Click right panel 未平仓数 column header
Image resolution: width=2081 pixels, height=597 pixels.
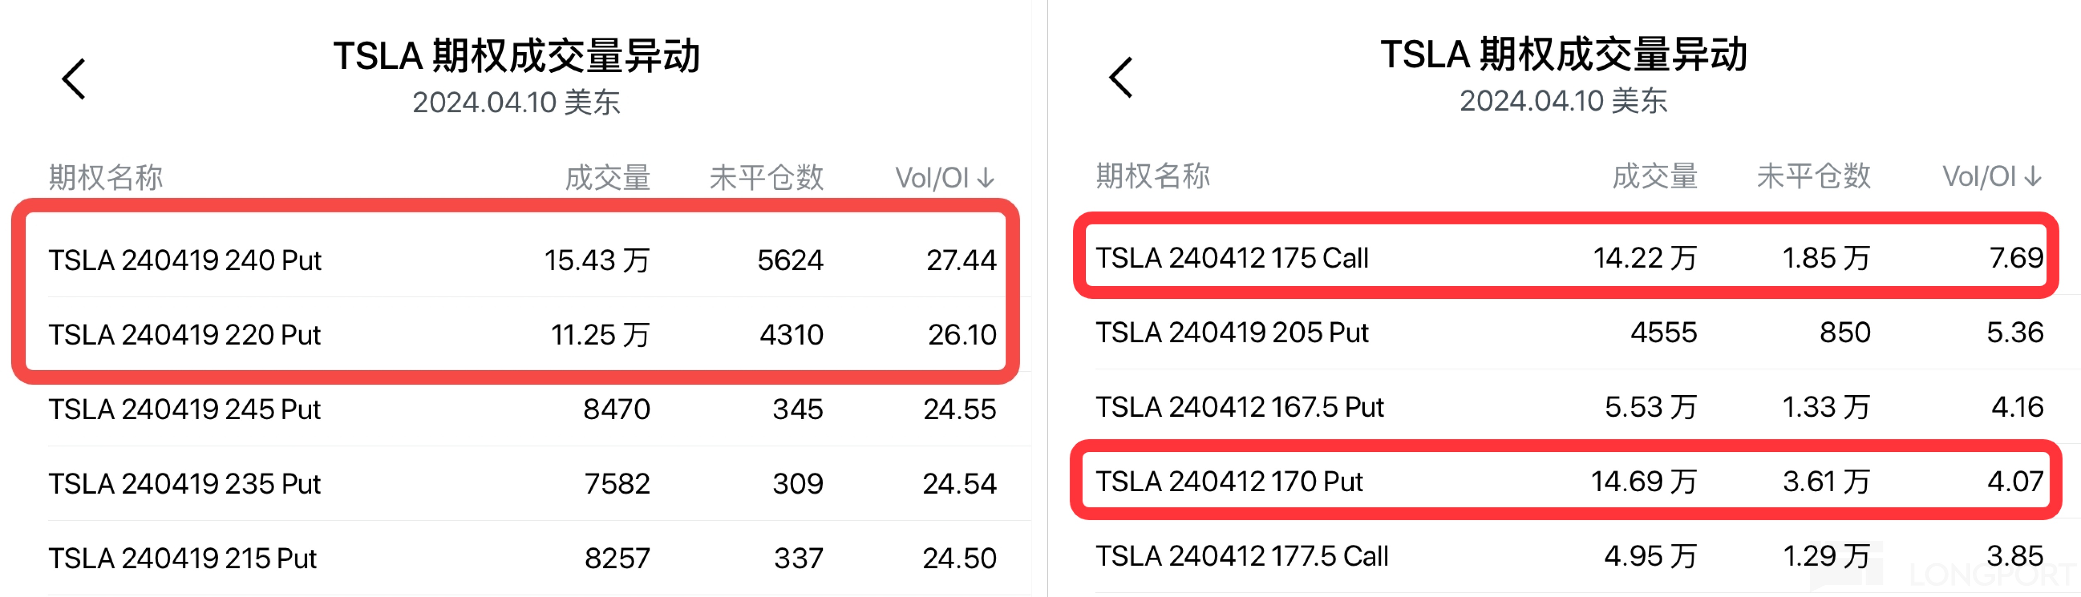[1813, 176]
